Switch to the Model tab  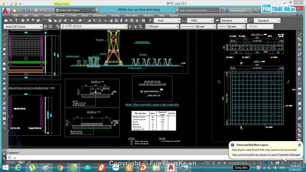[11, 162]
